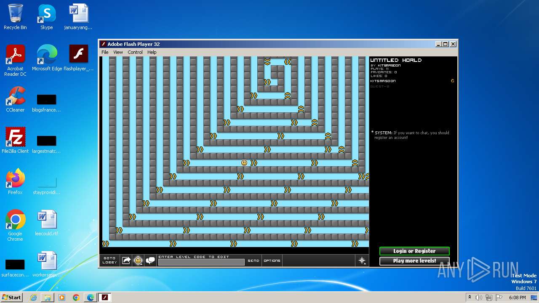The image size is (539, 303).
Task: Click the network tray icon
Action: tap(488, 298)
